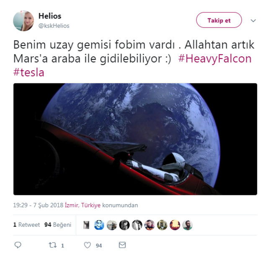View the 94 Beğeni likes list
This screenshot has width=268, height=261.
click(x=58, y=225)
